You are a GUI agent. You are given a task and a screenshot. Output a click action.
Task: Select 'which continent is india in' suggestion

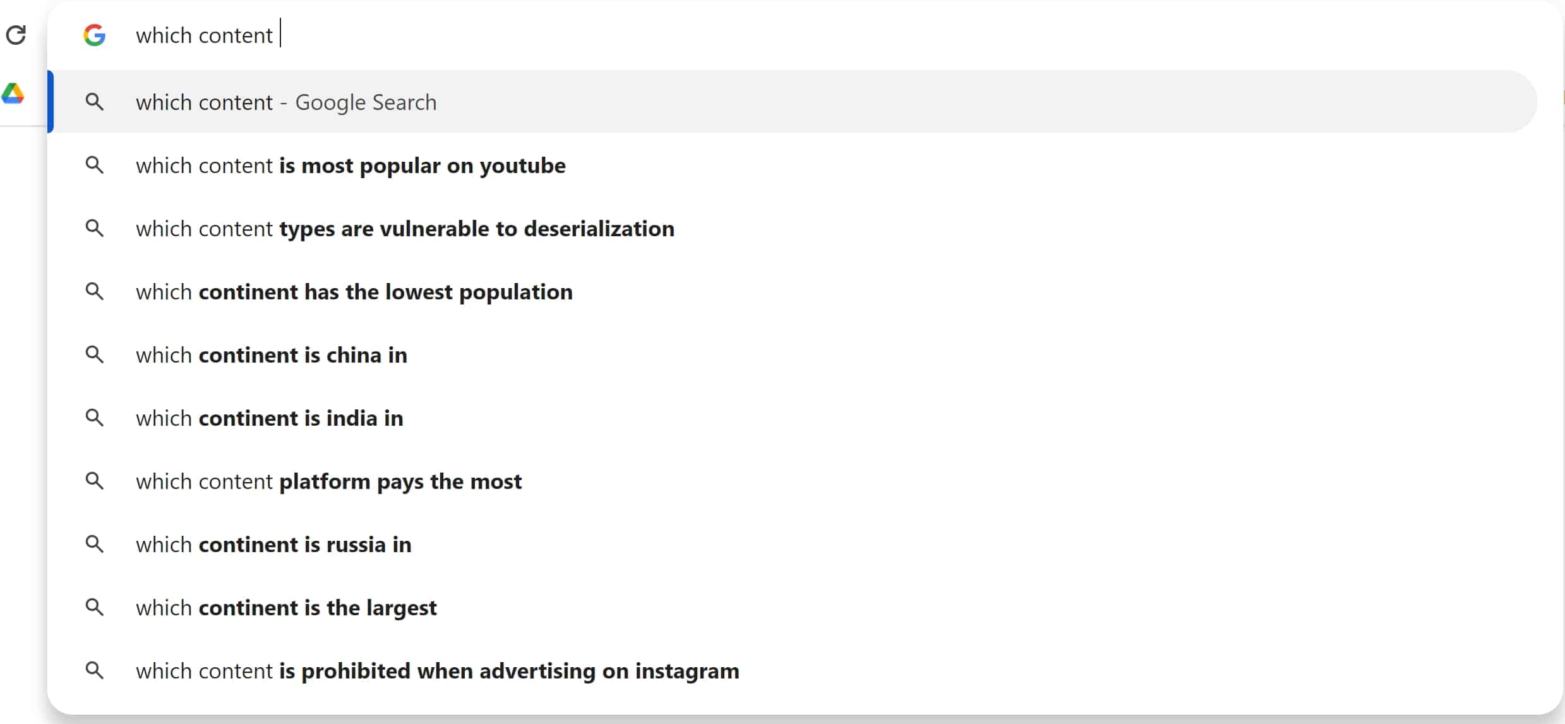click(x=269, y=418)
